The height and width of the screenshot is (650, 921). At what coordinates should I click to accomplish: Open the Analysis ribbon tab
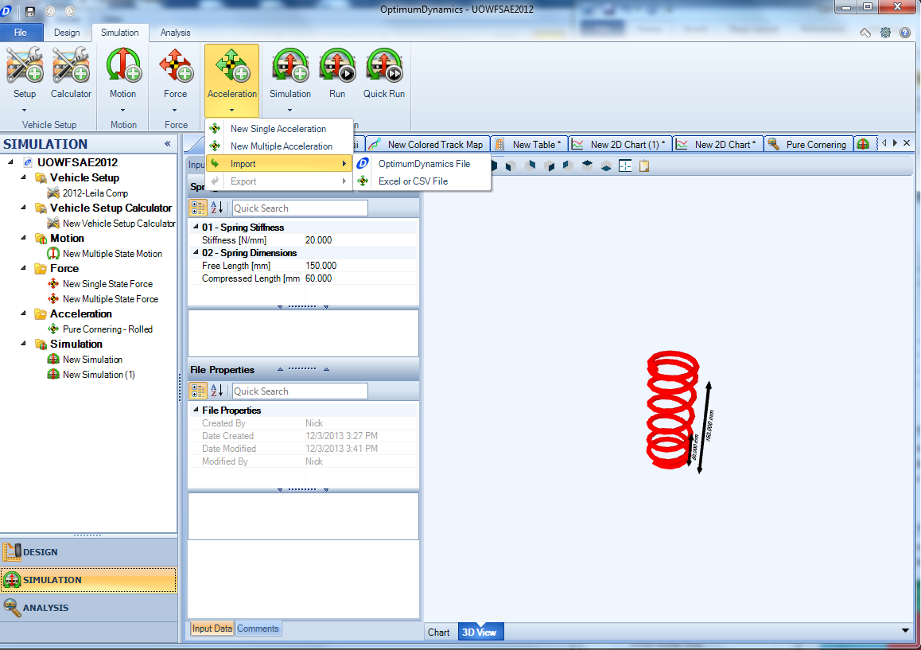175,33
